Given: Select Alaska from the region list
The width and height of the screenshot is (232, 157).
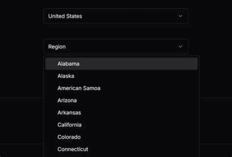Looking at the screenshot, I should (x=121, y=76).
